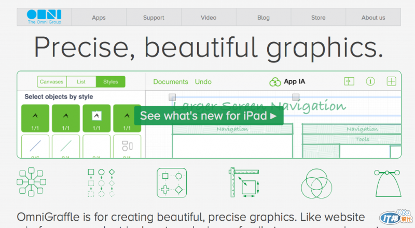Select the green line style tile
415x228 pixels.
tap(66, 146)
